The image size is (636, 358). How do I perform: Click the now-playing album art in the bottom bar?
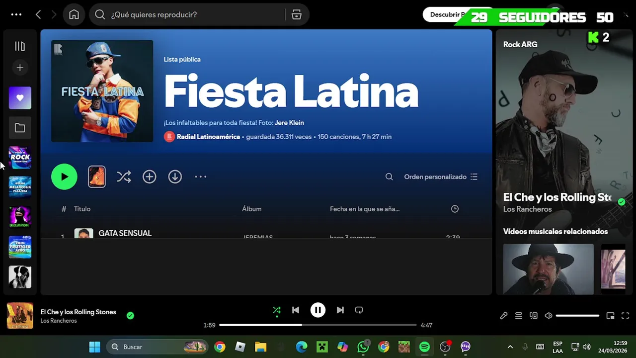click(20, 316)
